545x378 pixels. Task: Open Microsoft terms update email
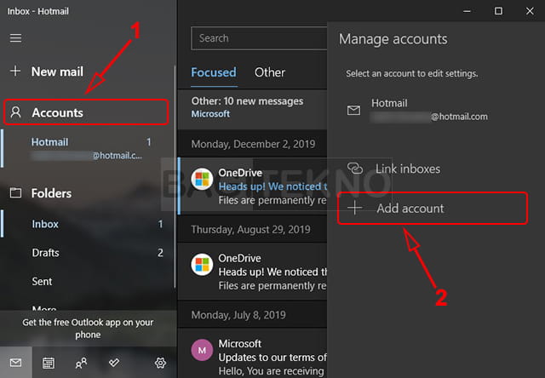click(x=252, y=353)
